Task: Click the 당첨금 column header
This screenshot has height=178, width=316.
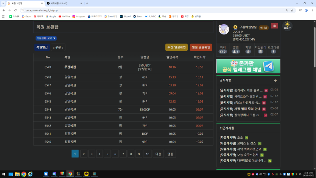Action: 145,57
